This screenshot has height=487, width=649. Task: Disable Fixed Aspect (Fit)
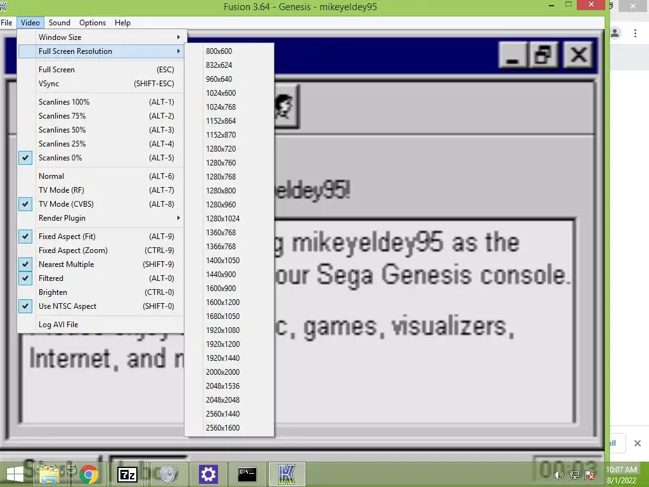[101, 237]
